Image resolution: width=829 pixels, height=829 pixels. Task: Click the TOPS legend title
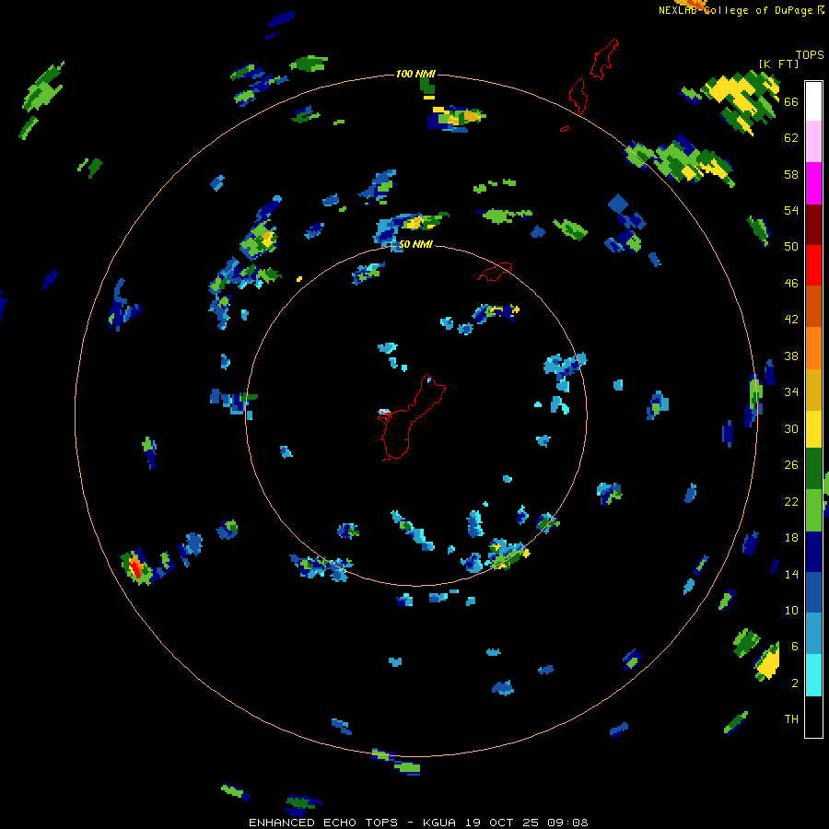click(810, 55)
